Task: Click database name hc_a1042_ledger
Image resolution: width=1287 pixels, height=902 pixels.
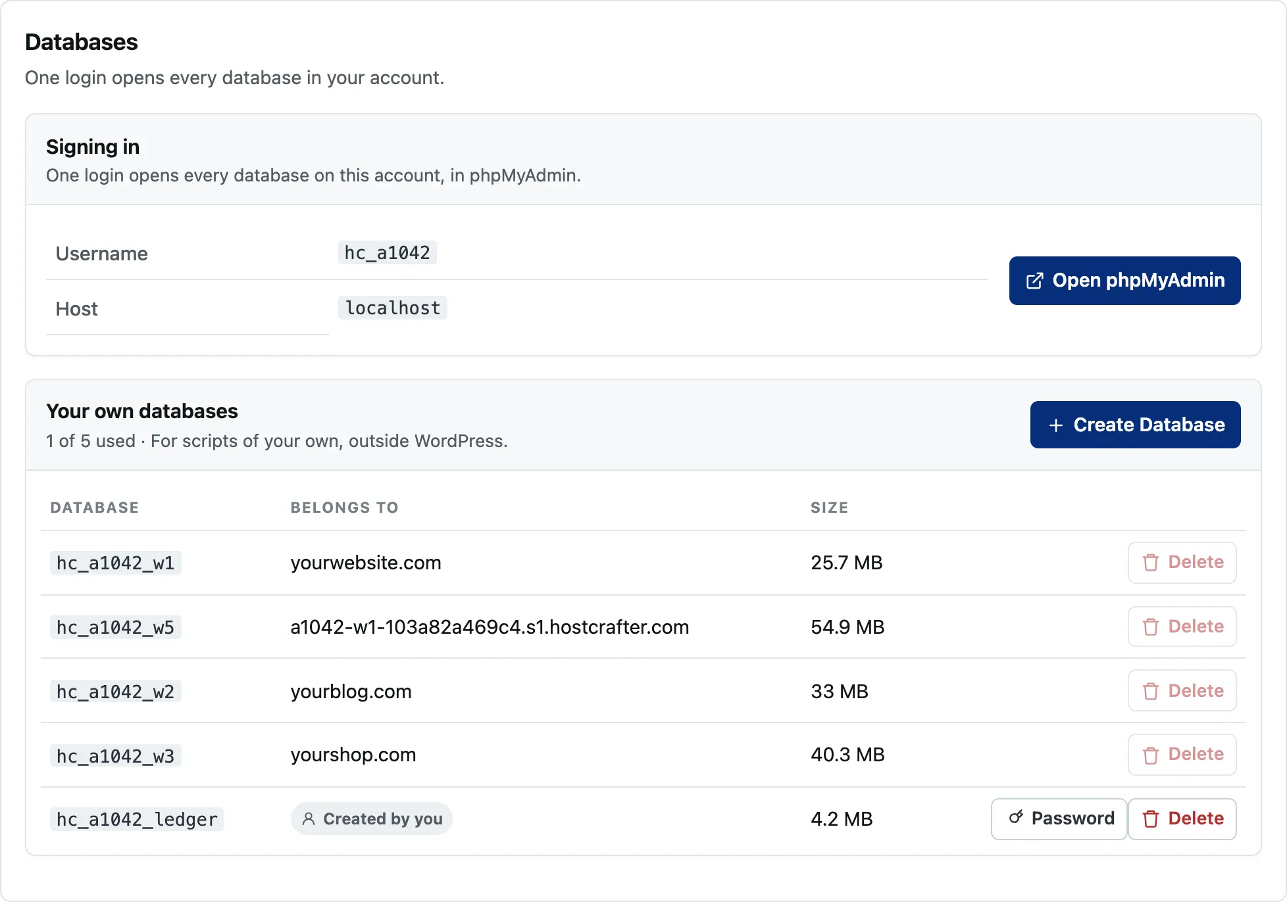Action: [x=137, y=820]
